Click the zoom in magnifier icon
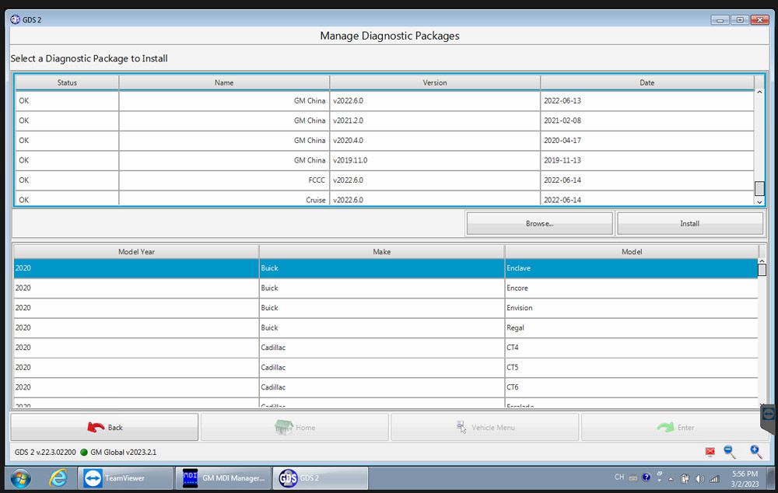 pos(755,452)
